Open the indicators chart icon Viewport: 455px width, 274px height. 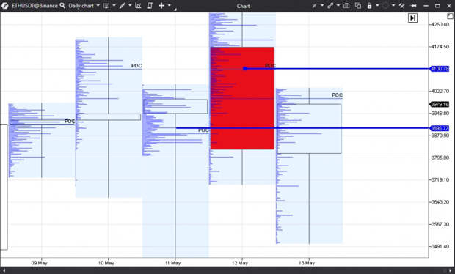click(x=138, y=6)
